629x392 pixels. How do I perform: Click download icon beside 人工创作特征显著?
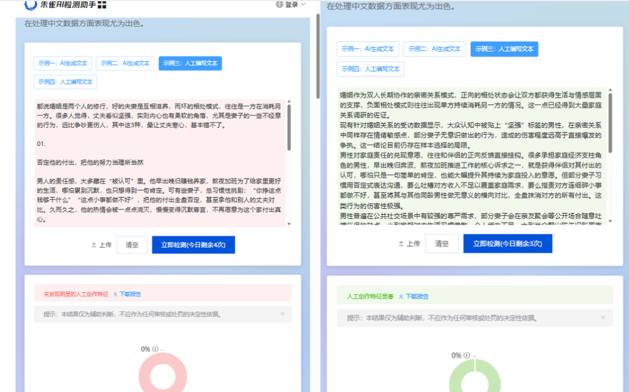[x=401, y=296]
